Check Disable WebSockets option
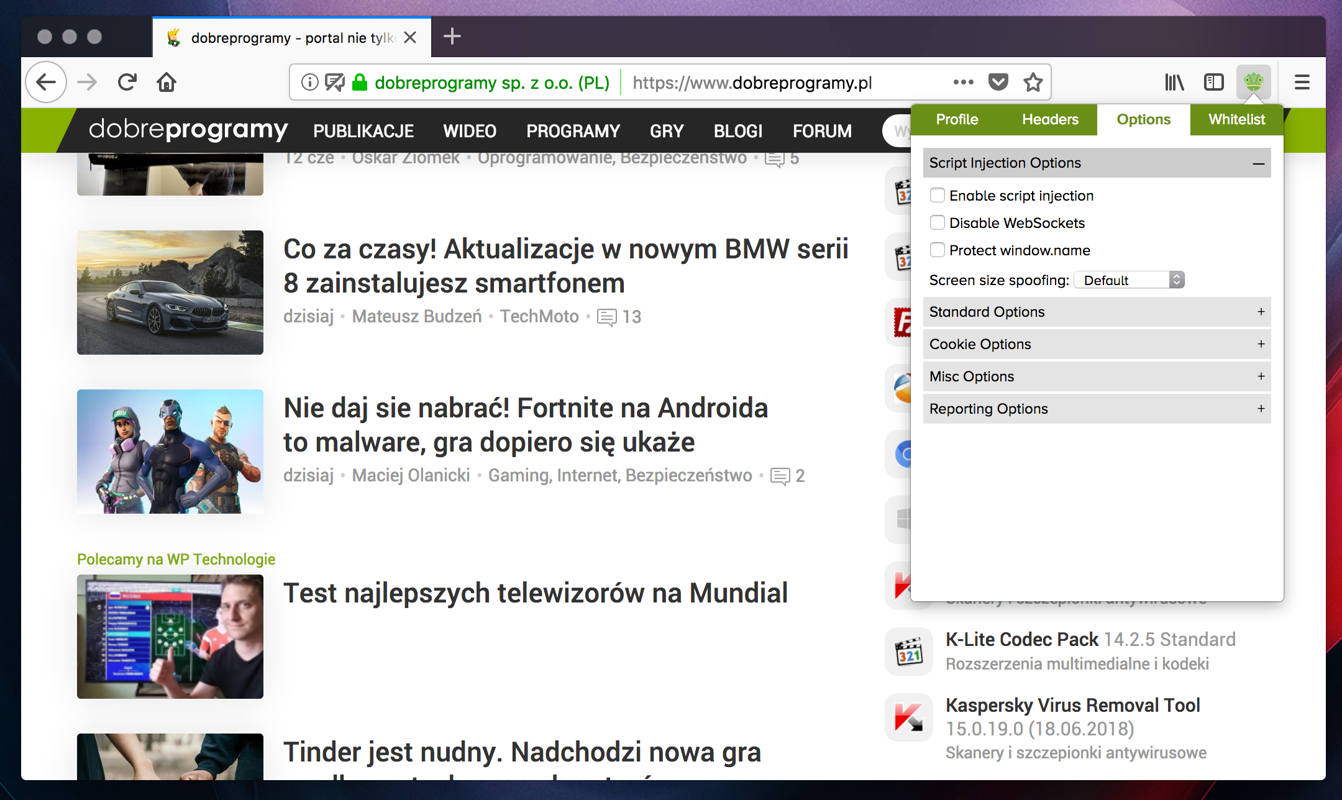 938,222
